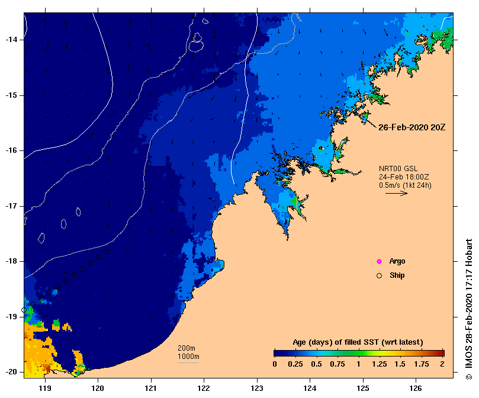Viewport: 479px width, 398px height.
Task: Click the latitude label '-16'
Action: [x=11, y=150]
